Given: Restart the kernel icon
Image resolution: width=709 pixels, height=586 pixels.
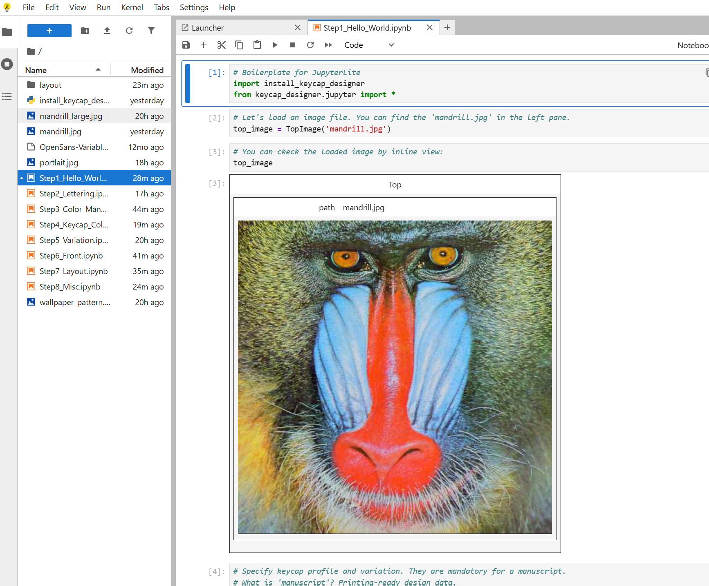Looking at the screenshot, I should 310,45.
